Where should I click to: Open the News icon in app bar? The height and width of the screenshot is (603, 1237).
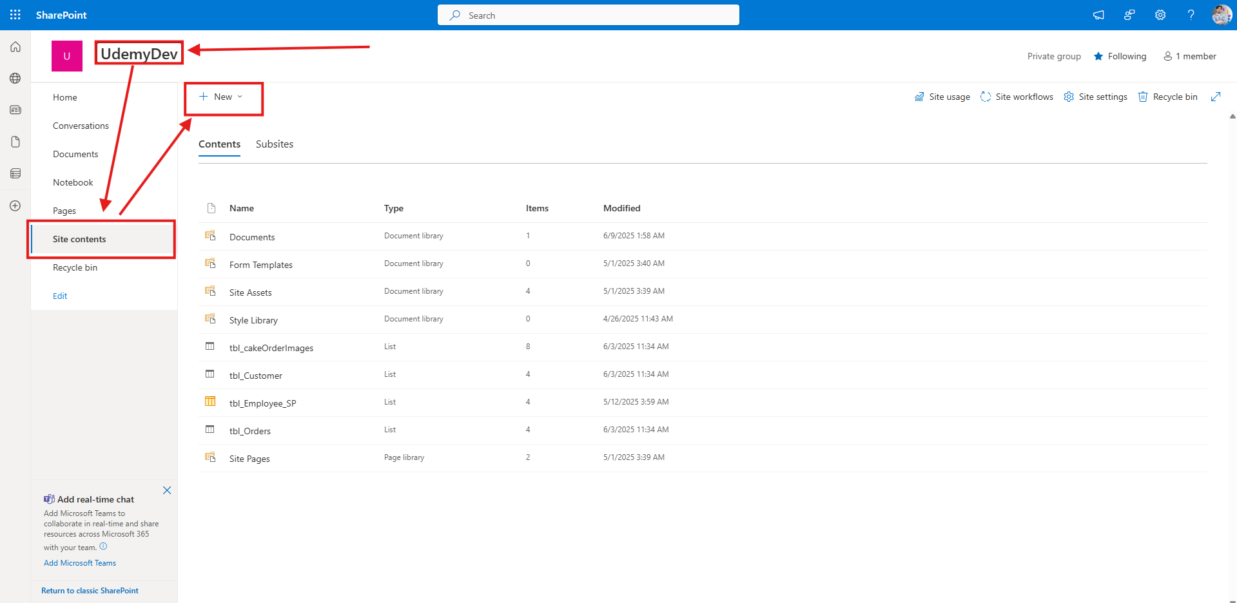(15, 110)
